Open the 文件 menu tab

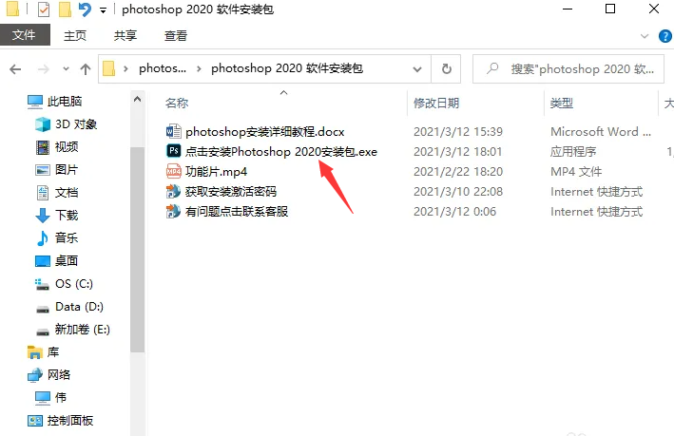pos(25,35)
